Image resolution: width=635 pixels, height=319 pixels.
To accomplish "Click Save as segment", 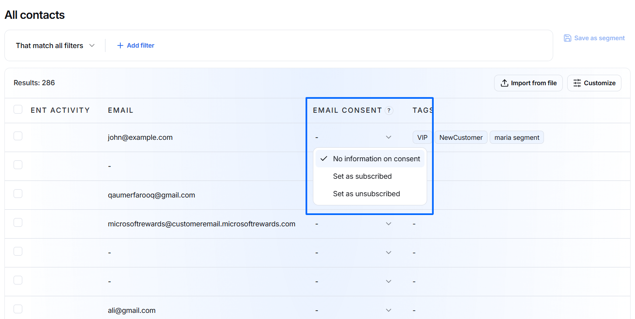I will coord(594,38).
